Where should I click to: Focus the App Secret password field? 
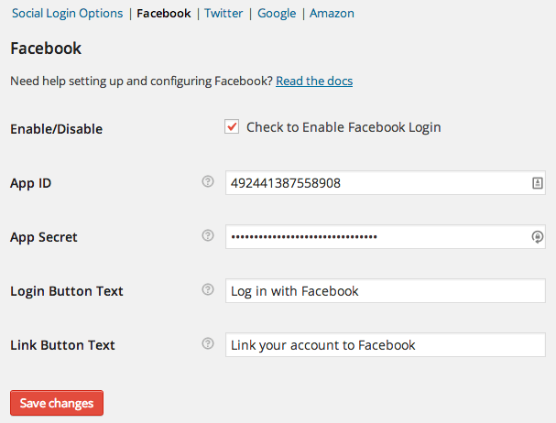click(376, 237)
